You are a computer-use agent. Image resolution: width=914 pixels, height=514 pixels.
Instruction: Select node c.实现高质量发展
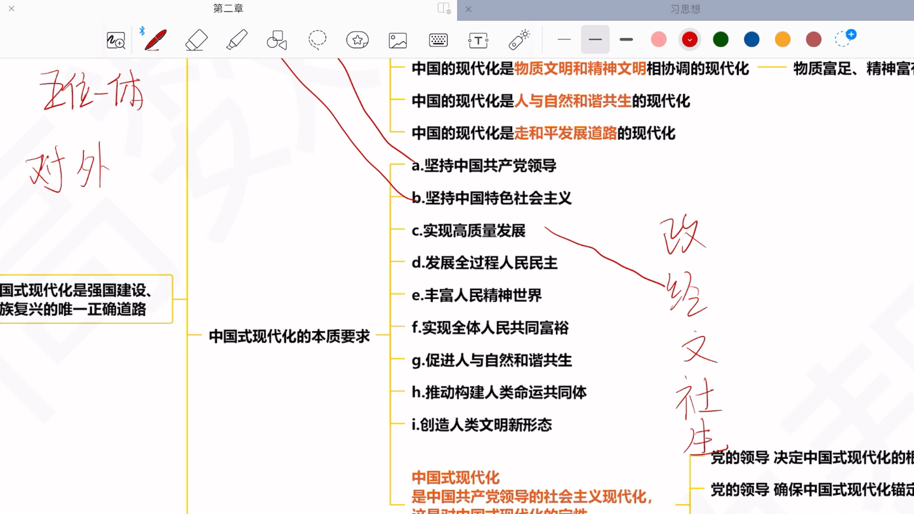(x=468, y=231)
